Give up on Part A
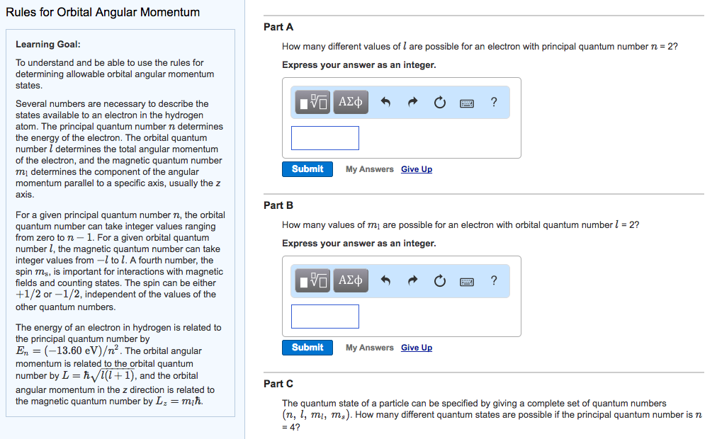 coord(417,169)
